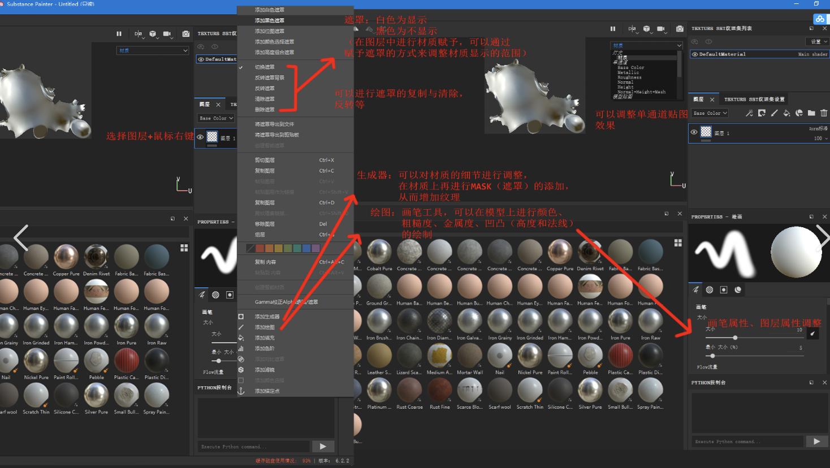Image resolution: width=830 pixels, height=468 pixels.
Task: Open the 设置 settings dropdown
Action: pos(818,41)
